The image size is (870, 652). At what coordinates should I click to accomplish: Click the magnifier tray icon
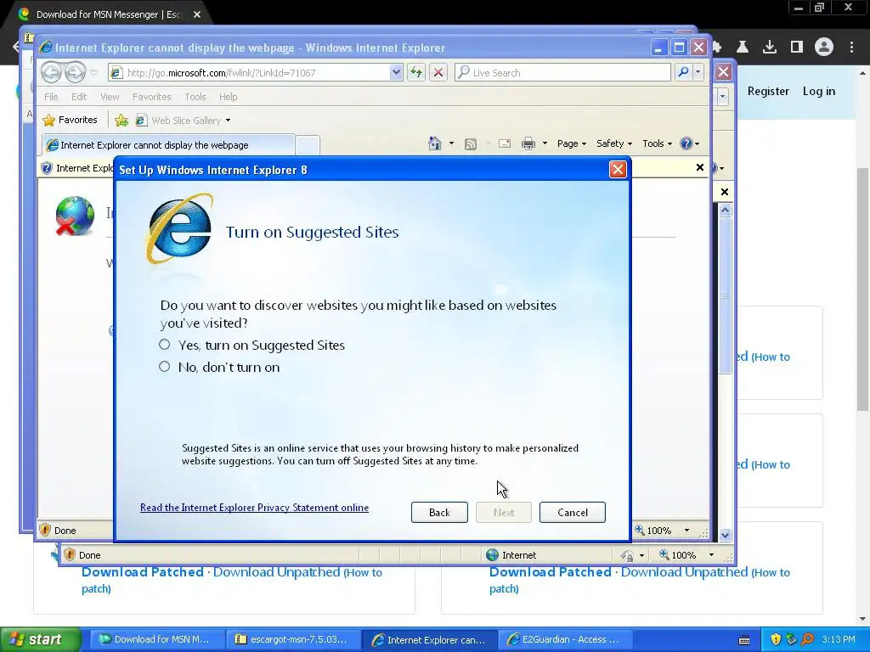(807, 639)
